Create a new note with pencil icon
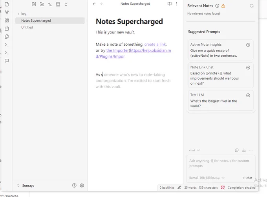 click(x=34, y=4)
